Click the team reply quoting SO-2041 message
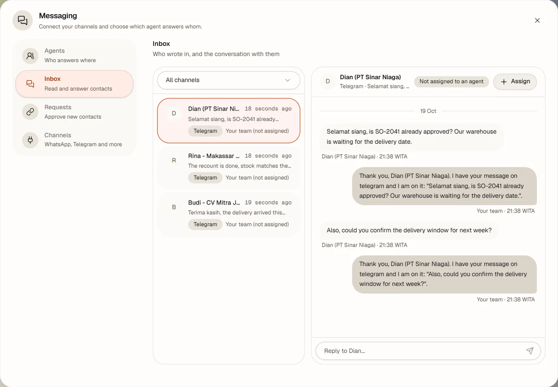Image resolution: width=558 pixels, height=387 pixels. (x=444, y=186)
